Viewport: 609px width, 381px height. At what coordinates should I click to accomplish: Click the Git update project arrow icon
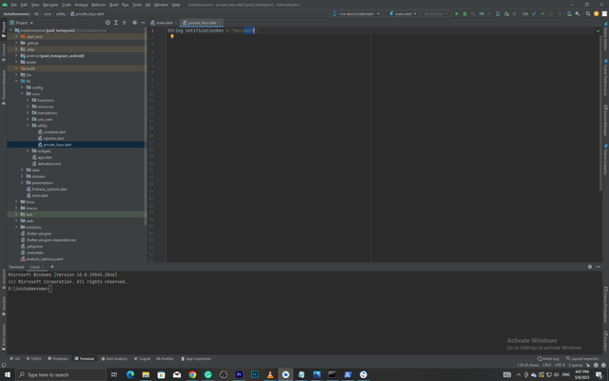pyautogui.click(x=534, y=13)
